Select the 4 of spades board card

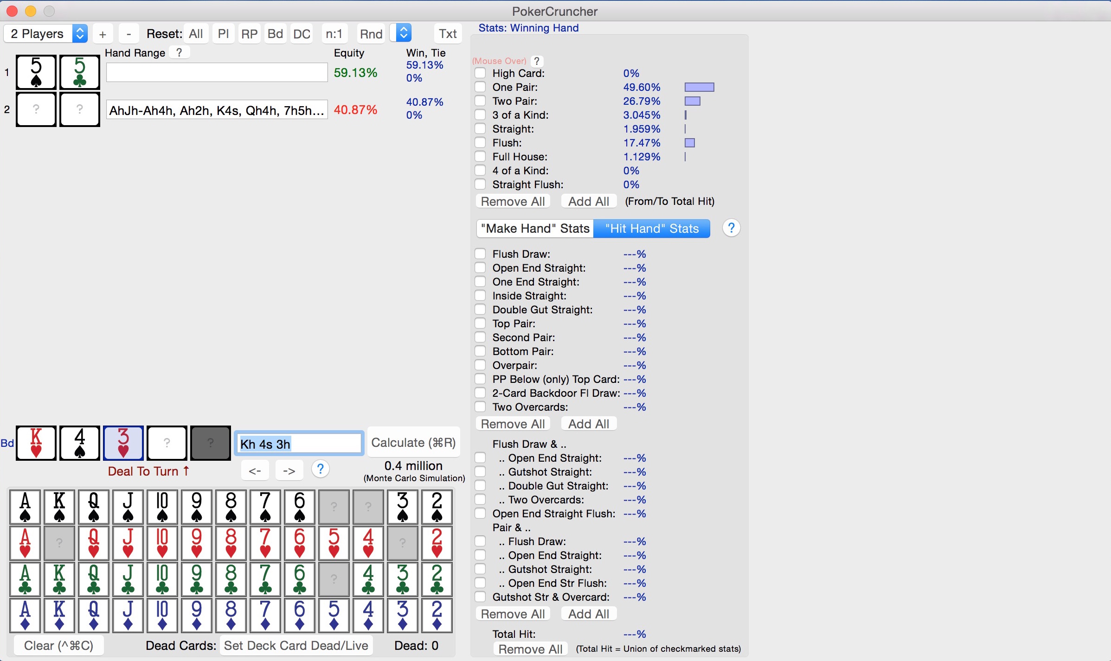pos(80,443)
